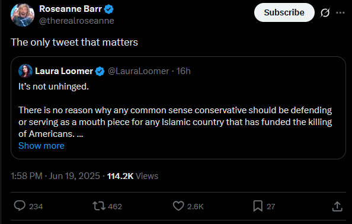Click the Grok slash-circle icon

(x=325, y=12)
